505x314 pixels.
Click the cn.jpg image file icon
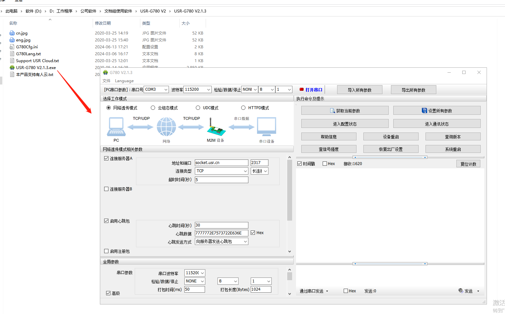[x=12, y=33]
